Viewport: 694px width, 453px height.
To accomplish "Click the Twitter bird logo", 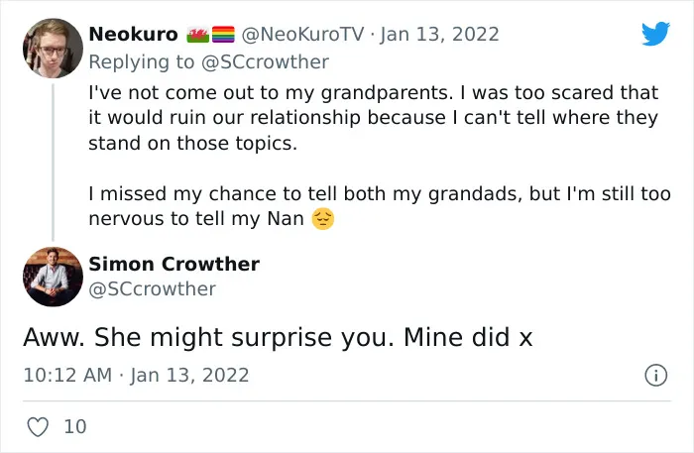I will point(656,33).
